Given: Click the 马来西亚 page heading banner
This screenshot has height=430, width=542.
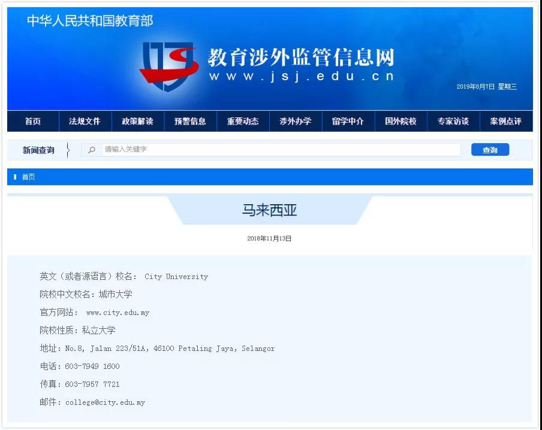Looking at the screenshot, I should 269,211.
